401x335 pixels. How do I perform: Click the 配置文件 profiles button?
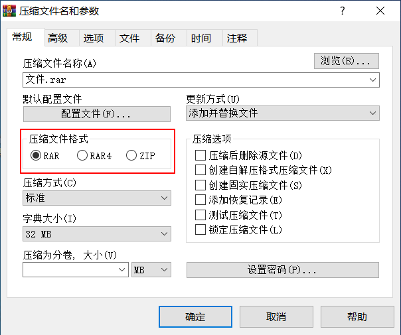pyautogui.click(x=96, y=113)
